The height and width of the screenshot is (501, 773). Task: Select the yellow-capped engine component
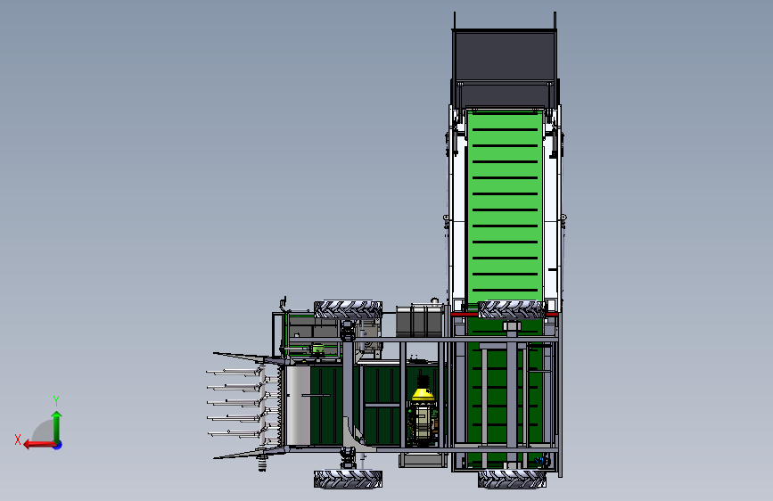coord(423,412)
